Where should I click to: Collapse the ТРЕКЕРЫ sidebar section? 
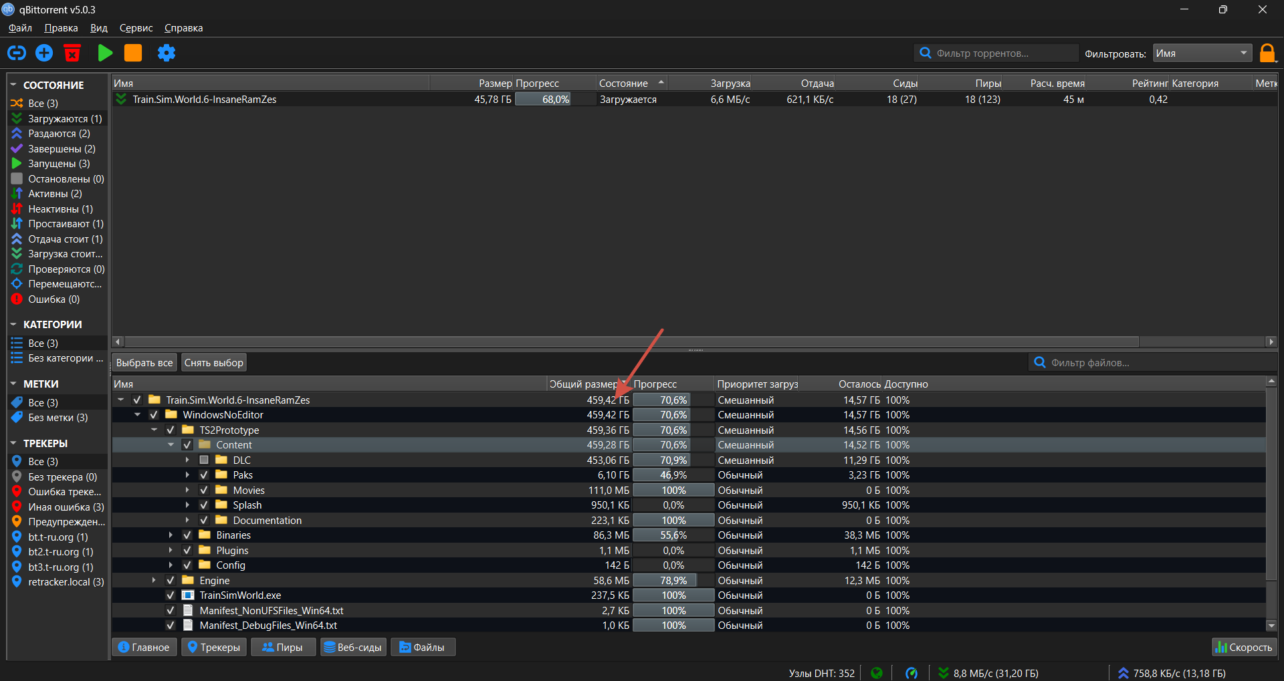[13, 443]
